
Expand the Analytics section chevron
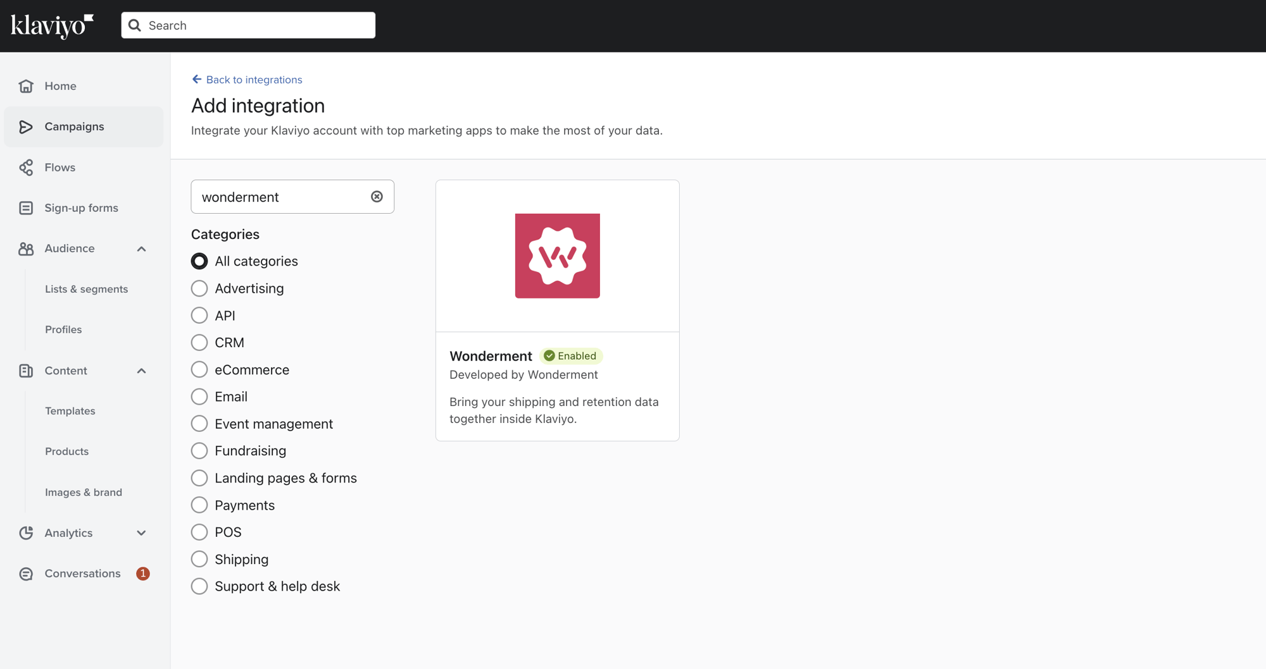(141, 533)
